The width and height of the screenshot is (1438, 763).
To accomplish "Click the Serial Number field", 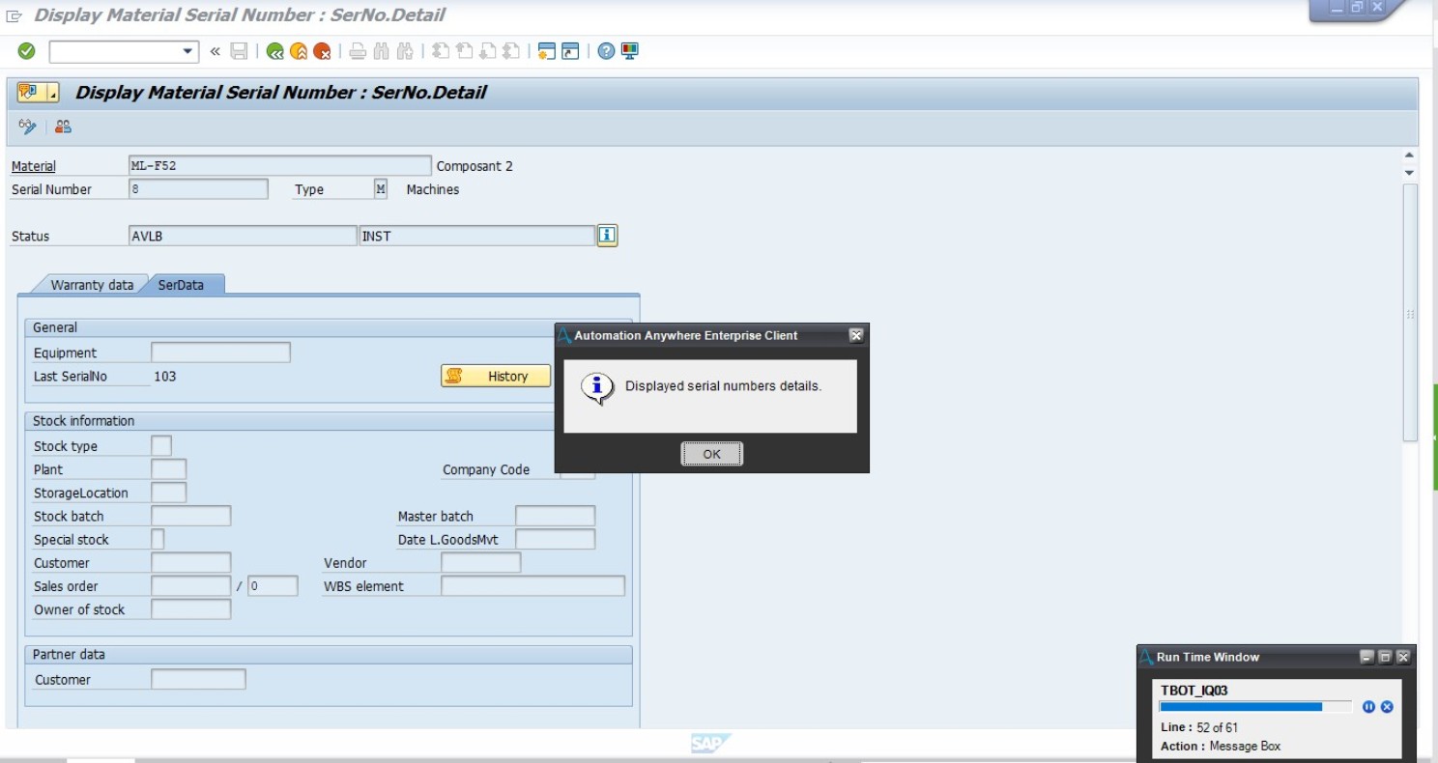I will coord(198,189).
